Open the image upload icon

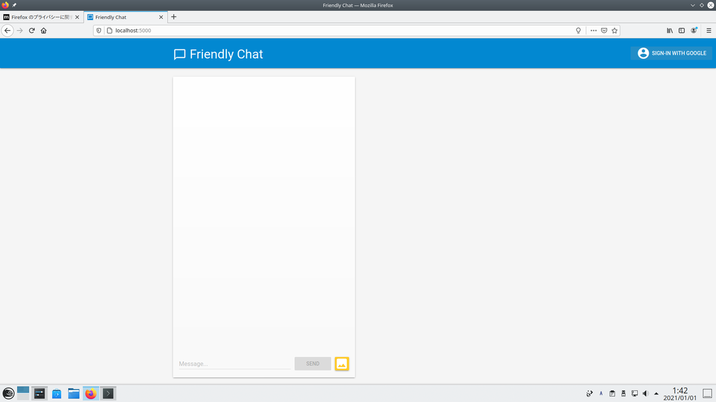click(342, 363)
